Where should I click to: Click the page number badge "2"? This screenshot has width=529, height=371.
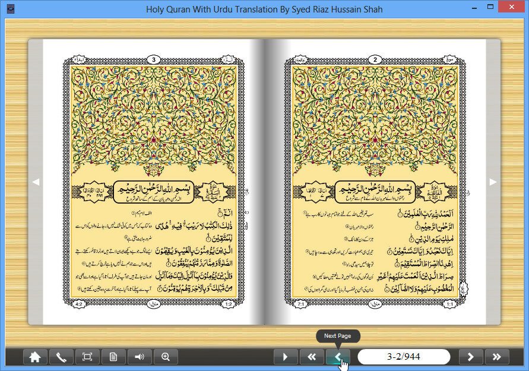pyautogui.click(x=375, y=60)
